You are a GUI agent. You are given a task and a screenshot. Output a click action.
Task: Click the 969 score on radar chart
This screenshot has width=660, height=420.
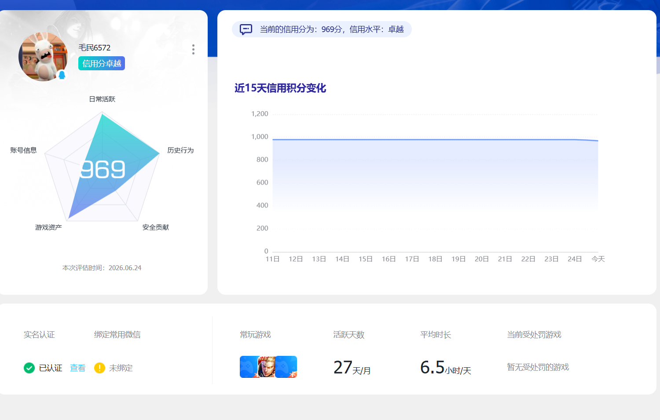103,170
